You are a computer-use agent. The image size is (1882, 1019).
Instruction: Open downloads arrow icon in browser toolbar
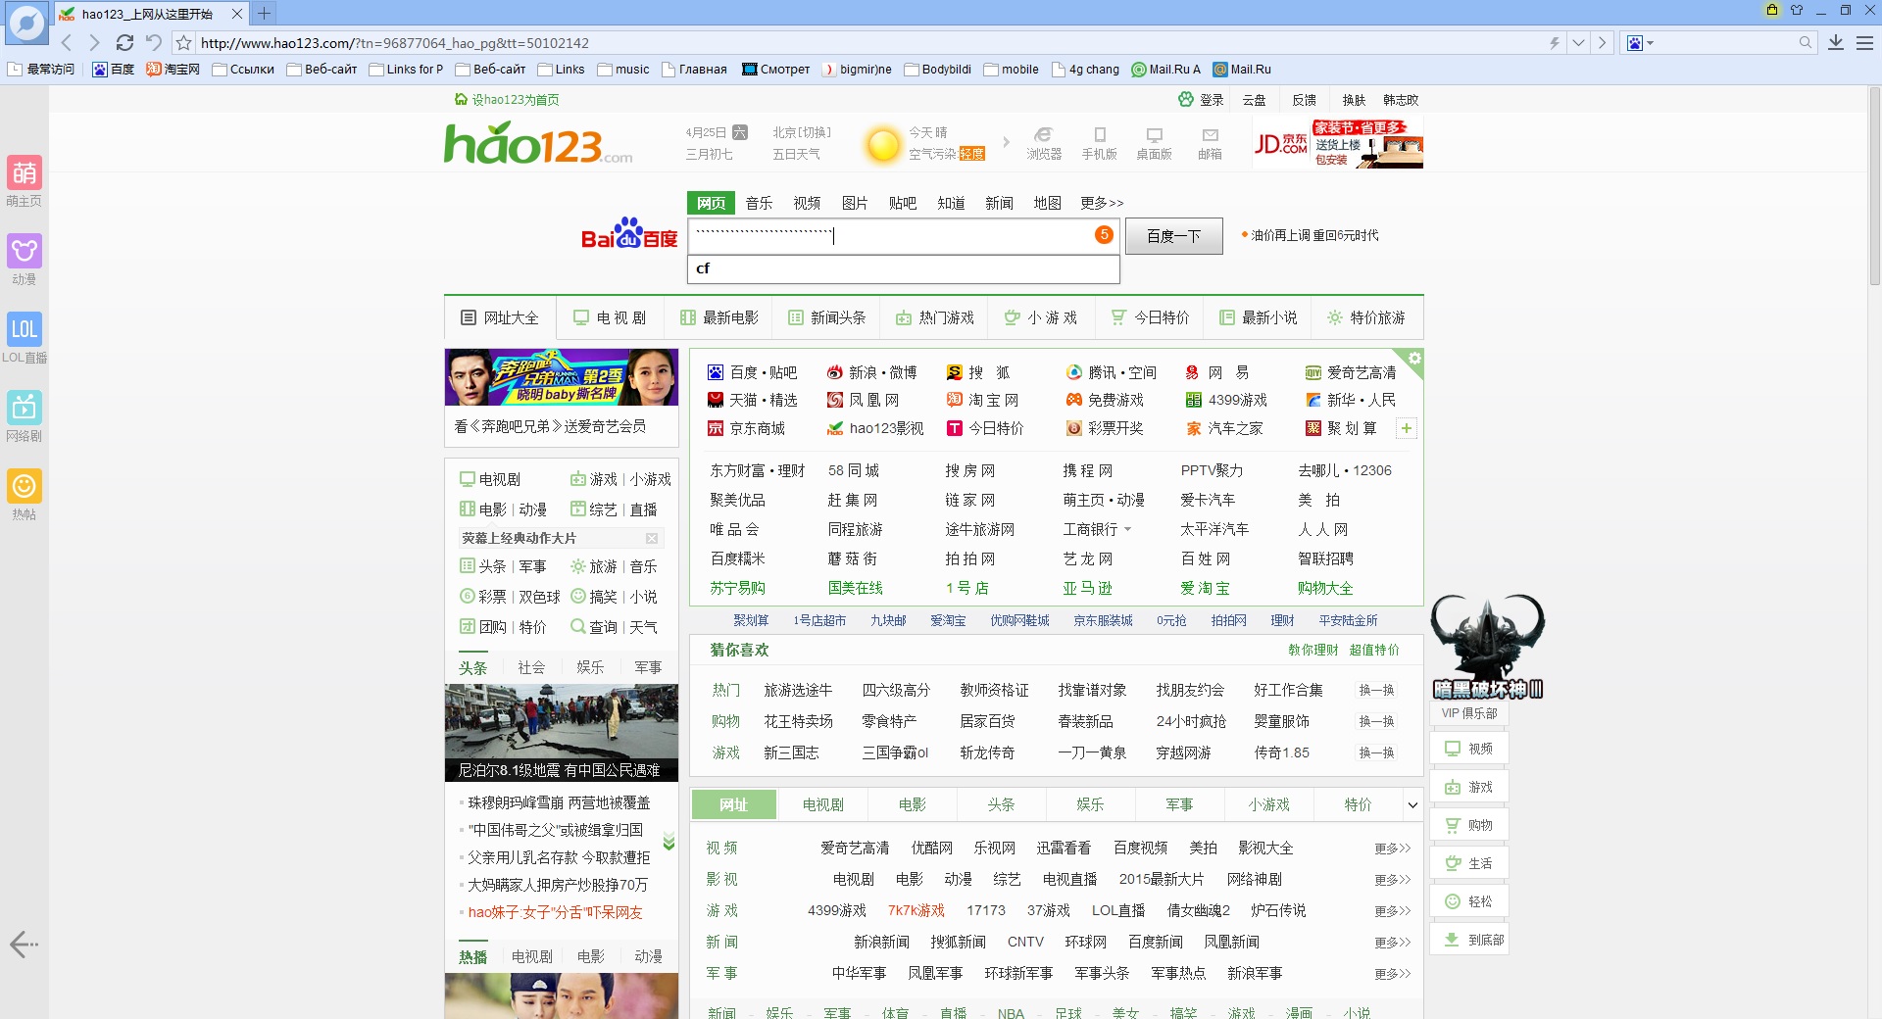click(x=1836, y=43)
